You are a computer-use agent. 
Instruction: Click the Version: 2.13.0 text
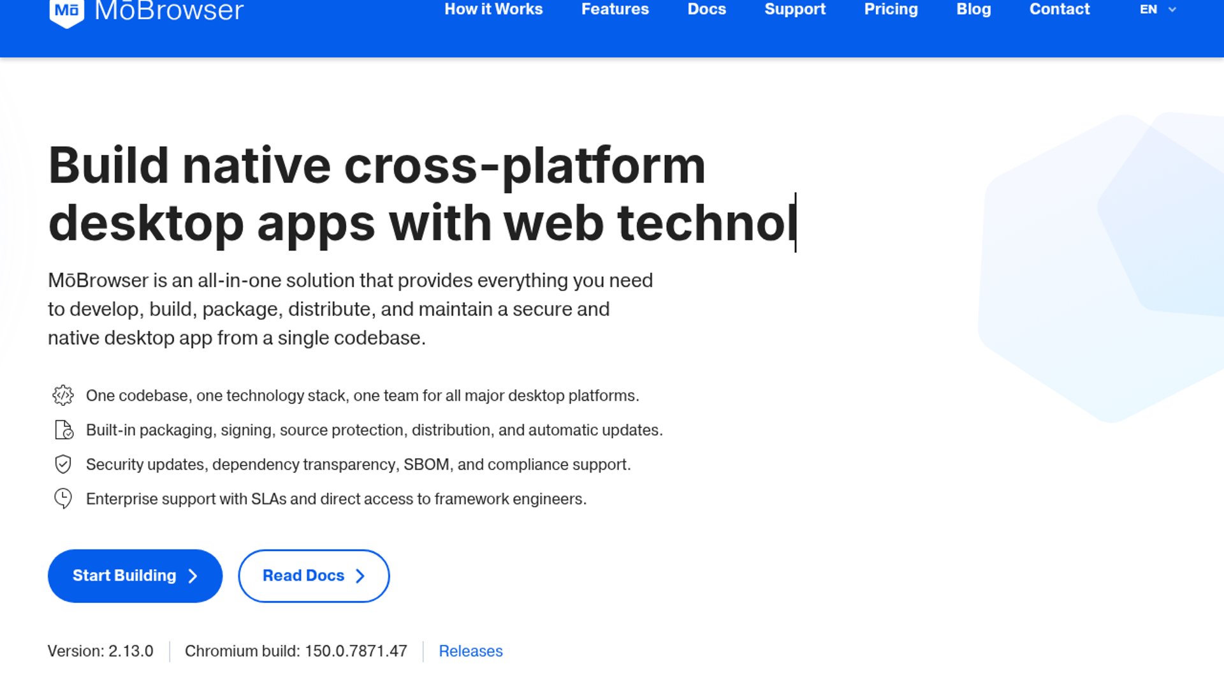click(x=100, y=651)
